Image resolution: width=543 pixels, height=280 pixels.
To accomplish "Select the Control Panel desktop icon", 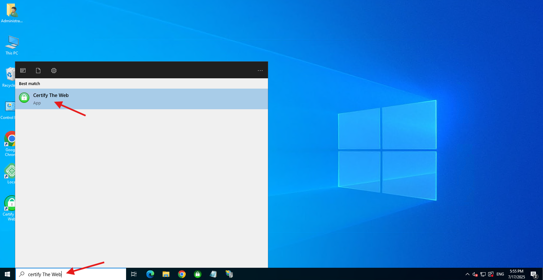I will pos(8,110).
